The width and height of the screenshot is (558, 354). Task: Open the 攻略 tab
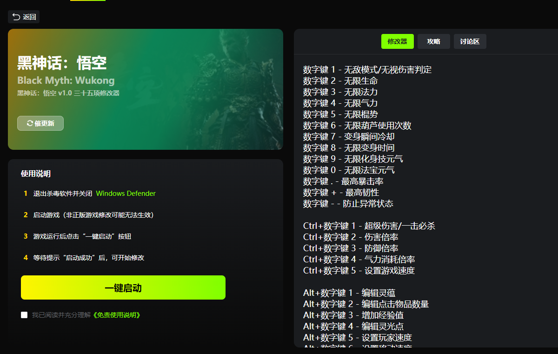(x=433, y=41)
